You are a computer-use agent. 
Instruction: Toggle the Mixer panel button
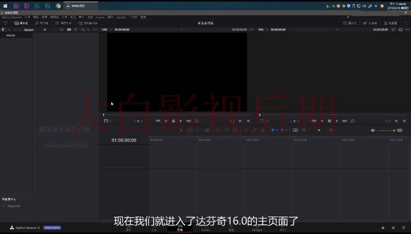pyautogui.click(x=350, y=24)
